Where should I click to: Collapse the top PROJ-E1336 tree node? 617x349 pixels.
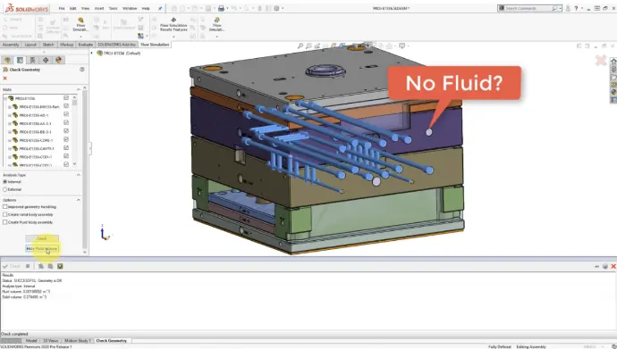[5, 98]
